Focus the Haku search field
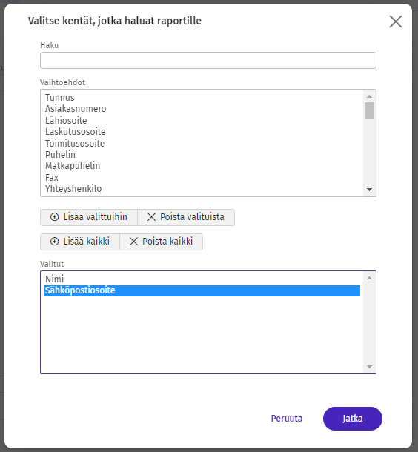The width and height of the screenshot is (418, 452). [x=208, y=61]
